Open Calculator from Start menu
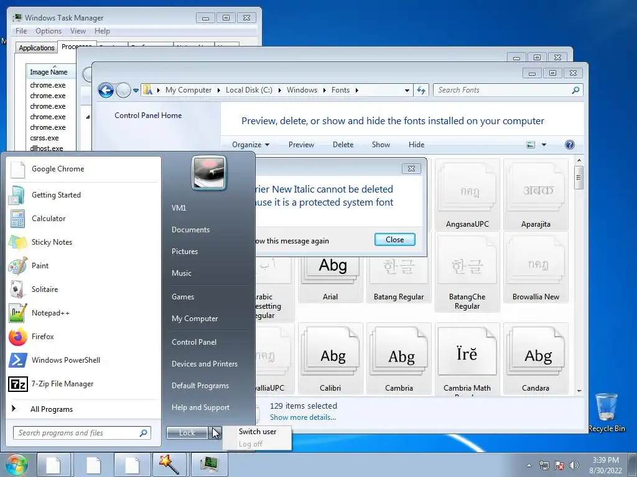Screen dimensions: 637x477 coord(83,219)
